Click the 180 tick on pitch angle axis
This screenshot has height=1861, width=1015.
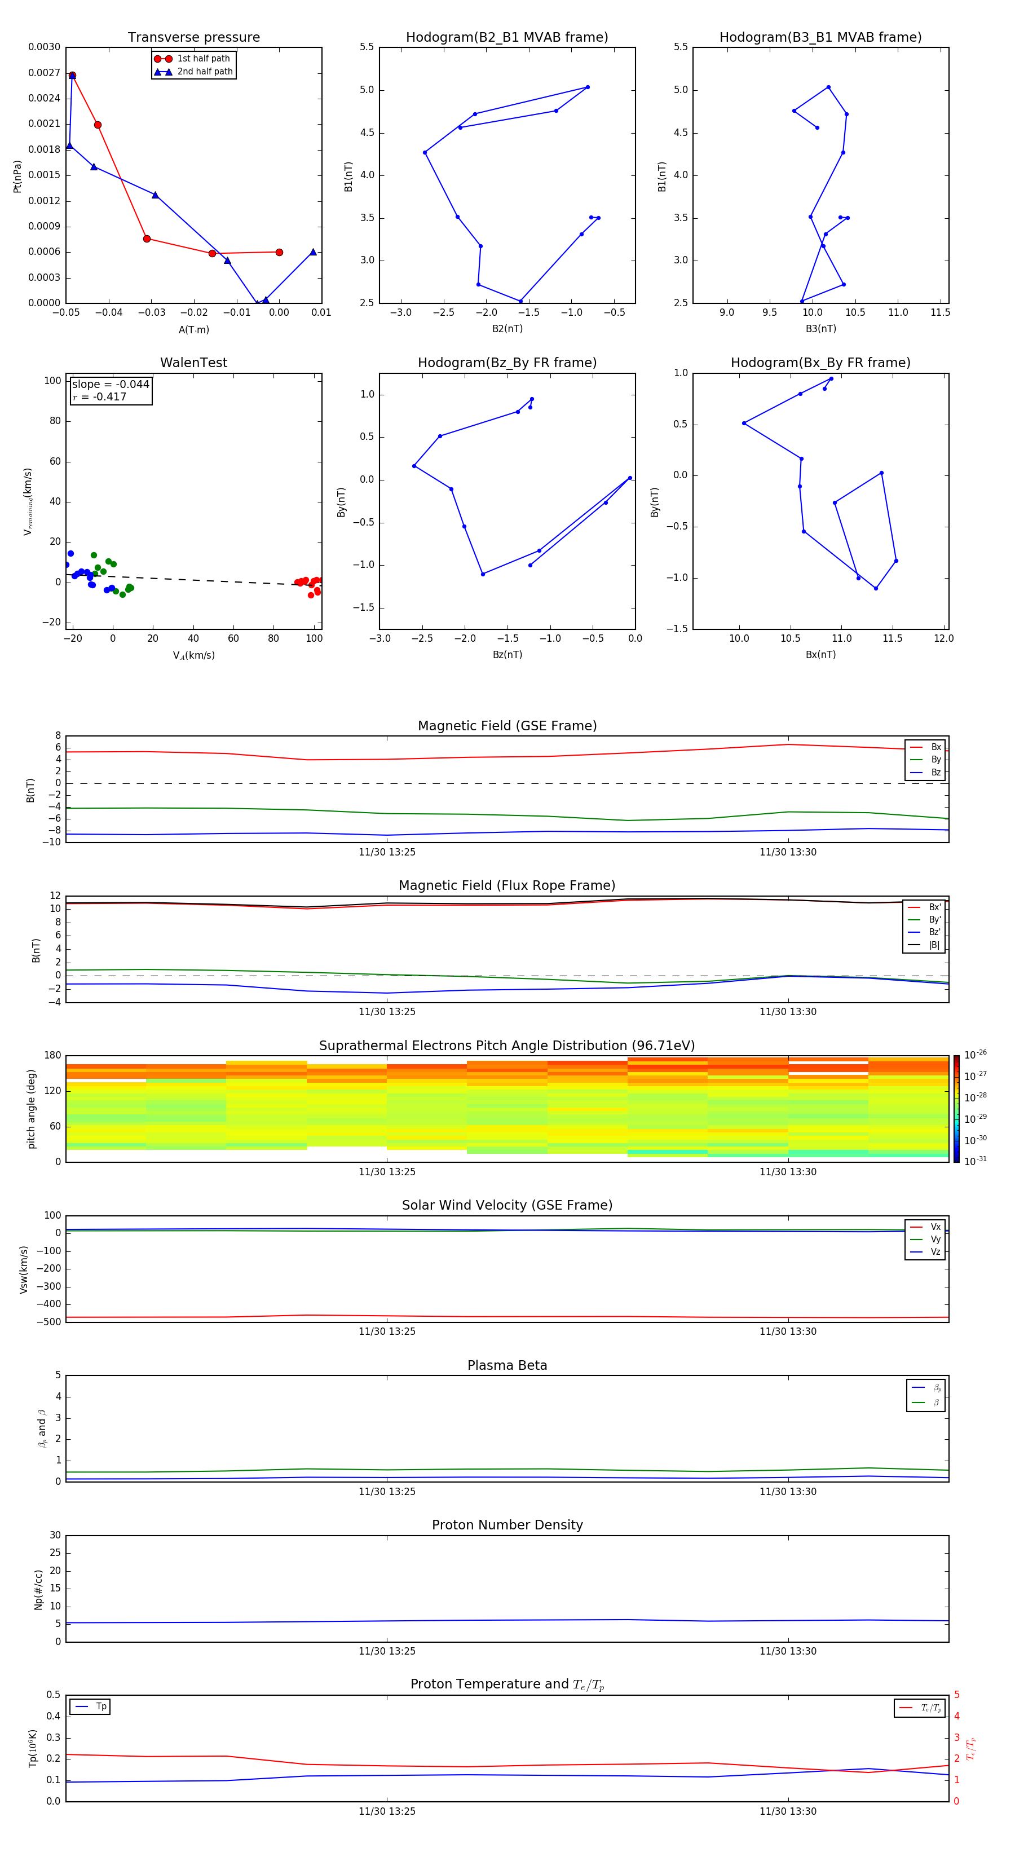click(53, 1056)
